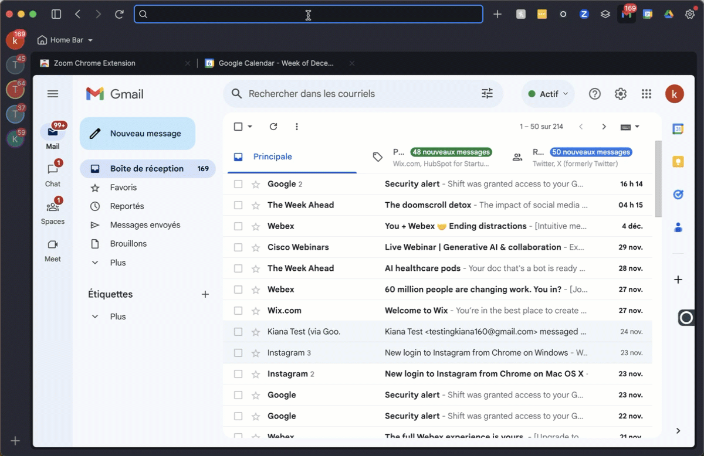Select the Cisco Webinars email checkbox

pyautogui.click(x=238, y=247)
